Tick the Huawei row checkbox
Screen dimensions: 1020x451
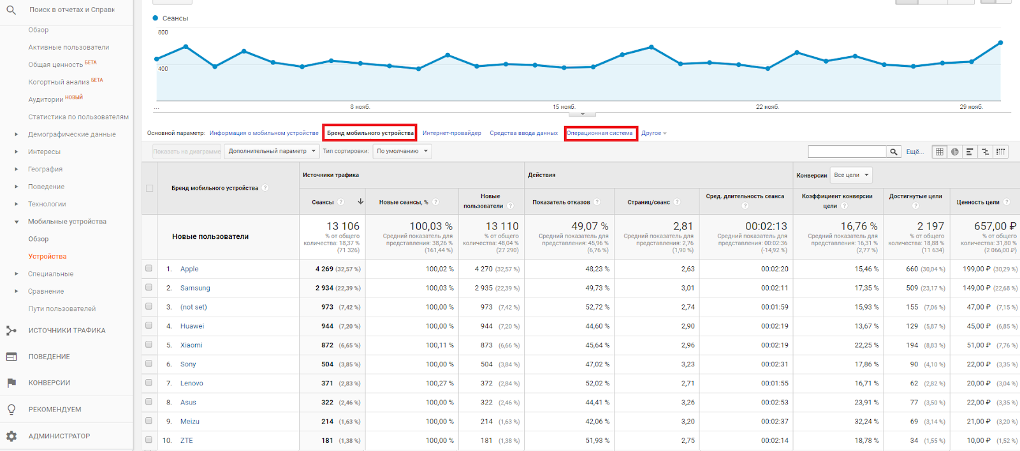tap(149, 326)
